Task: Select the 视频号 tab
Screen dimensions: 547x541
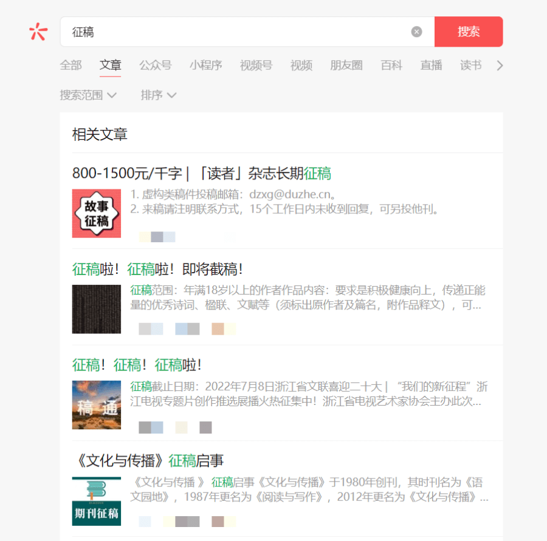Action: coord(256,66)
